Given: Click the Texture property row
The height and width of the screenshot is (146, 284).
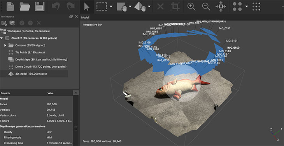Looking at the screenshot, I should pos(37,121).
